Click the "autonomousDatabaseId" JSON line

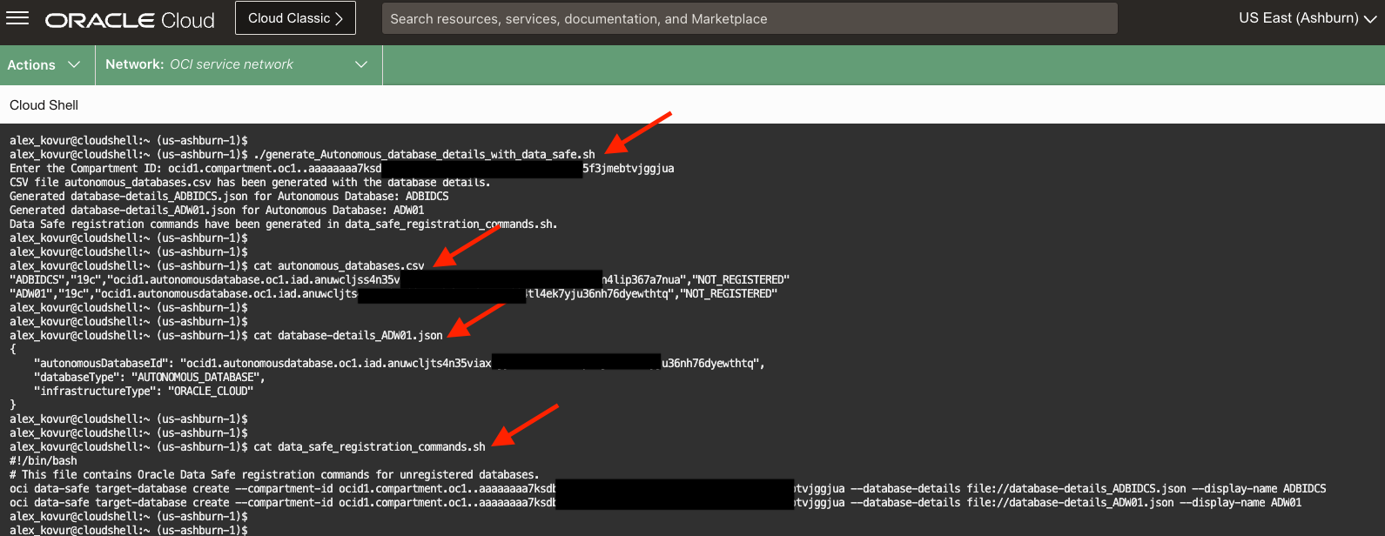coord(400,364)
